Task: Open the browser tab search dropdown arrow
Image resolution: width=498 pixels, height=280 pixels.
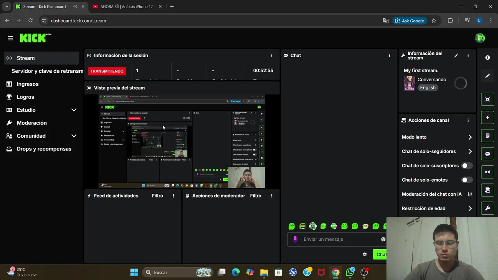Action: 7,7
